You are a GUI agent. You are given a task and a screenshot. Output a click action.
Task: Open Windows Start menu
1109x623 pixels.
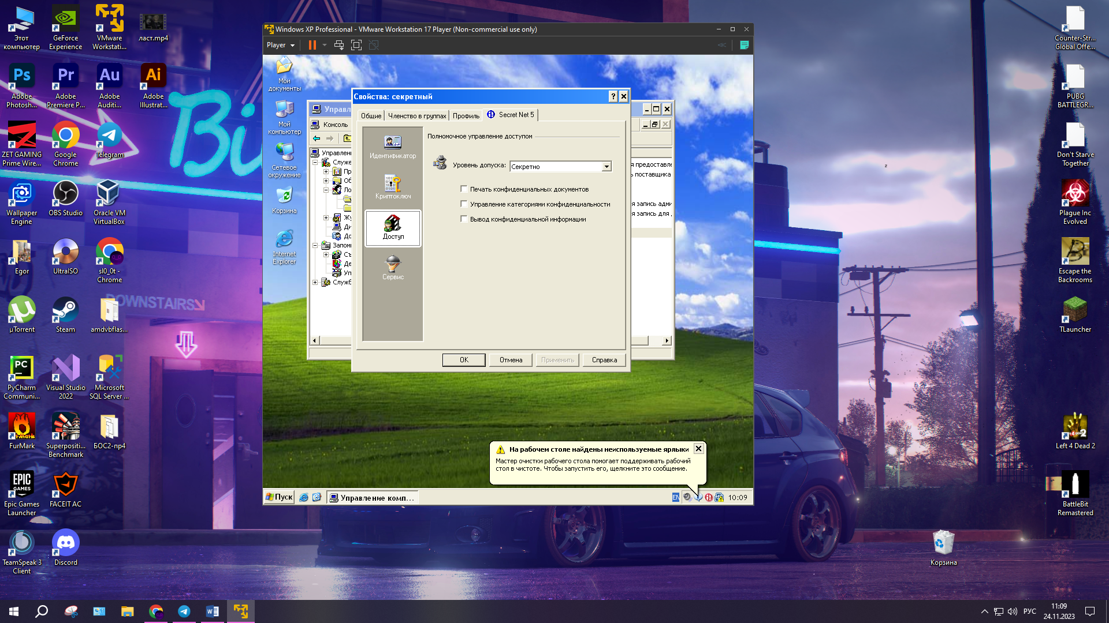tap(14, 611)
